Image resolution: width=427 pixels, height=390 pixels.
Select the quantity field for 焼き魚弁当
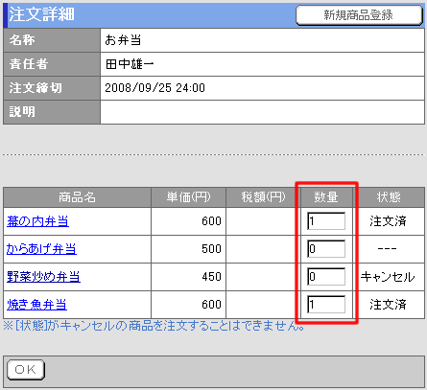[326, 305]
